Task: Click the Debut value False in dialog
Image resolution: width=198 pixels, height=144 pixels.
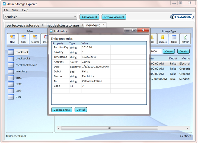Action: click(x=85, y=71)
